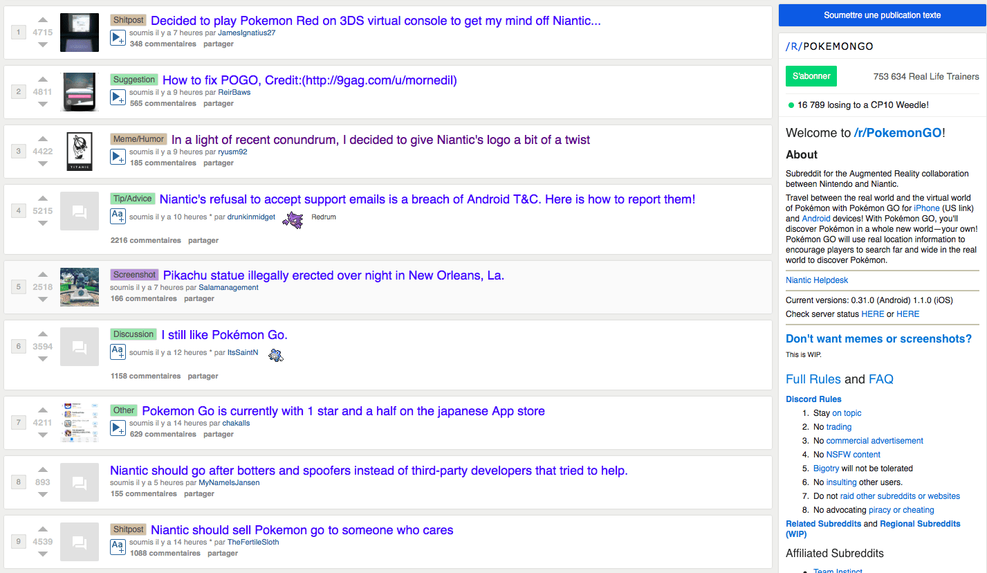Screen dimensions: 987x573
Task: Downvote the japanese App store post
Action: [43, 435]
